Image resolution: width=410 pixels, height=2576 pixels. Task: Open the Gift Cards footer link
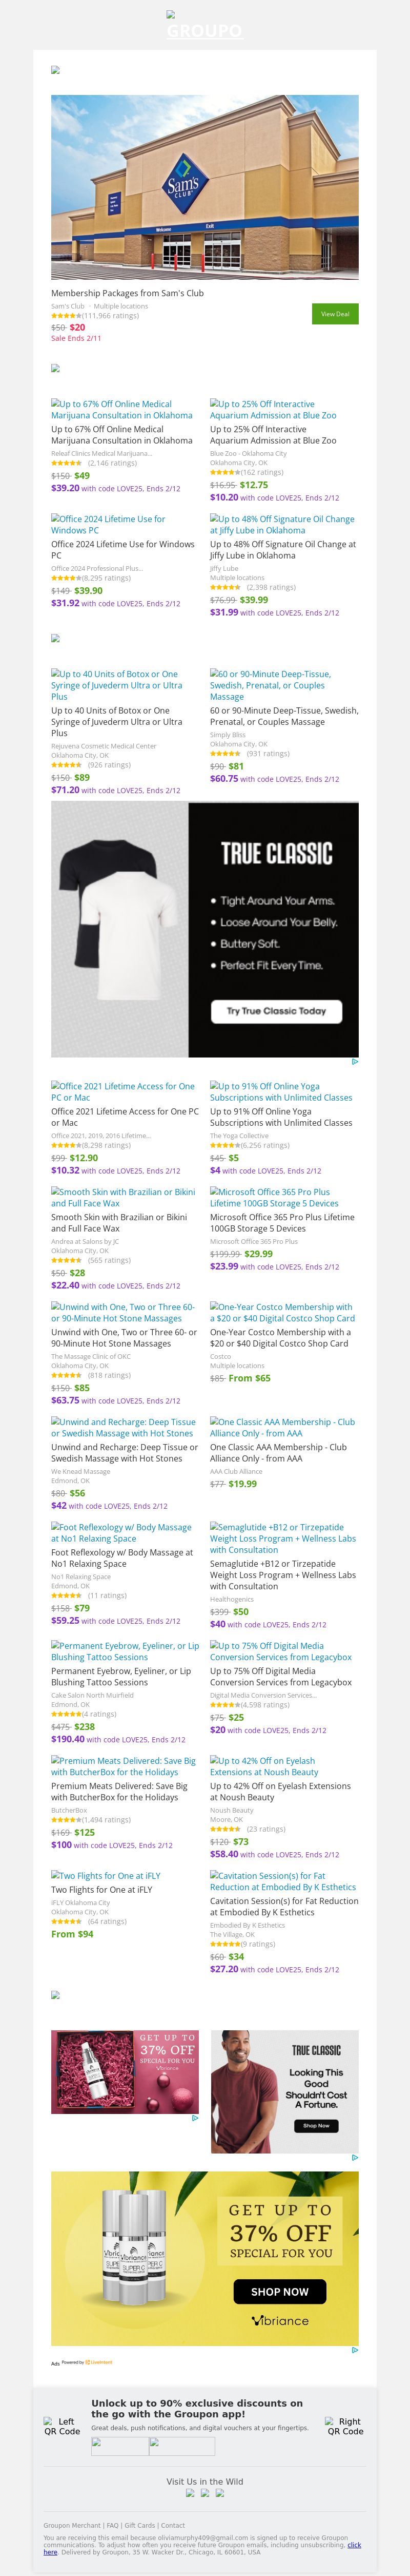(x=140, y=2526)
